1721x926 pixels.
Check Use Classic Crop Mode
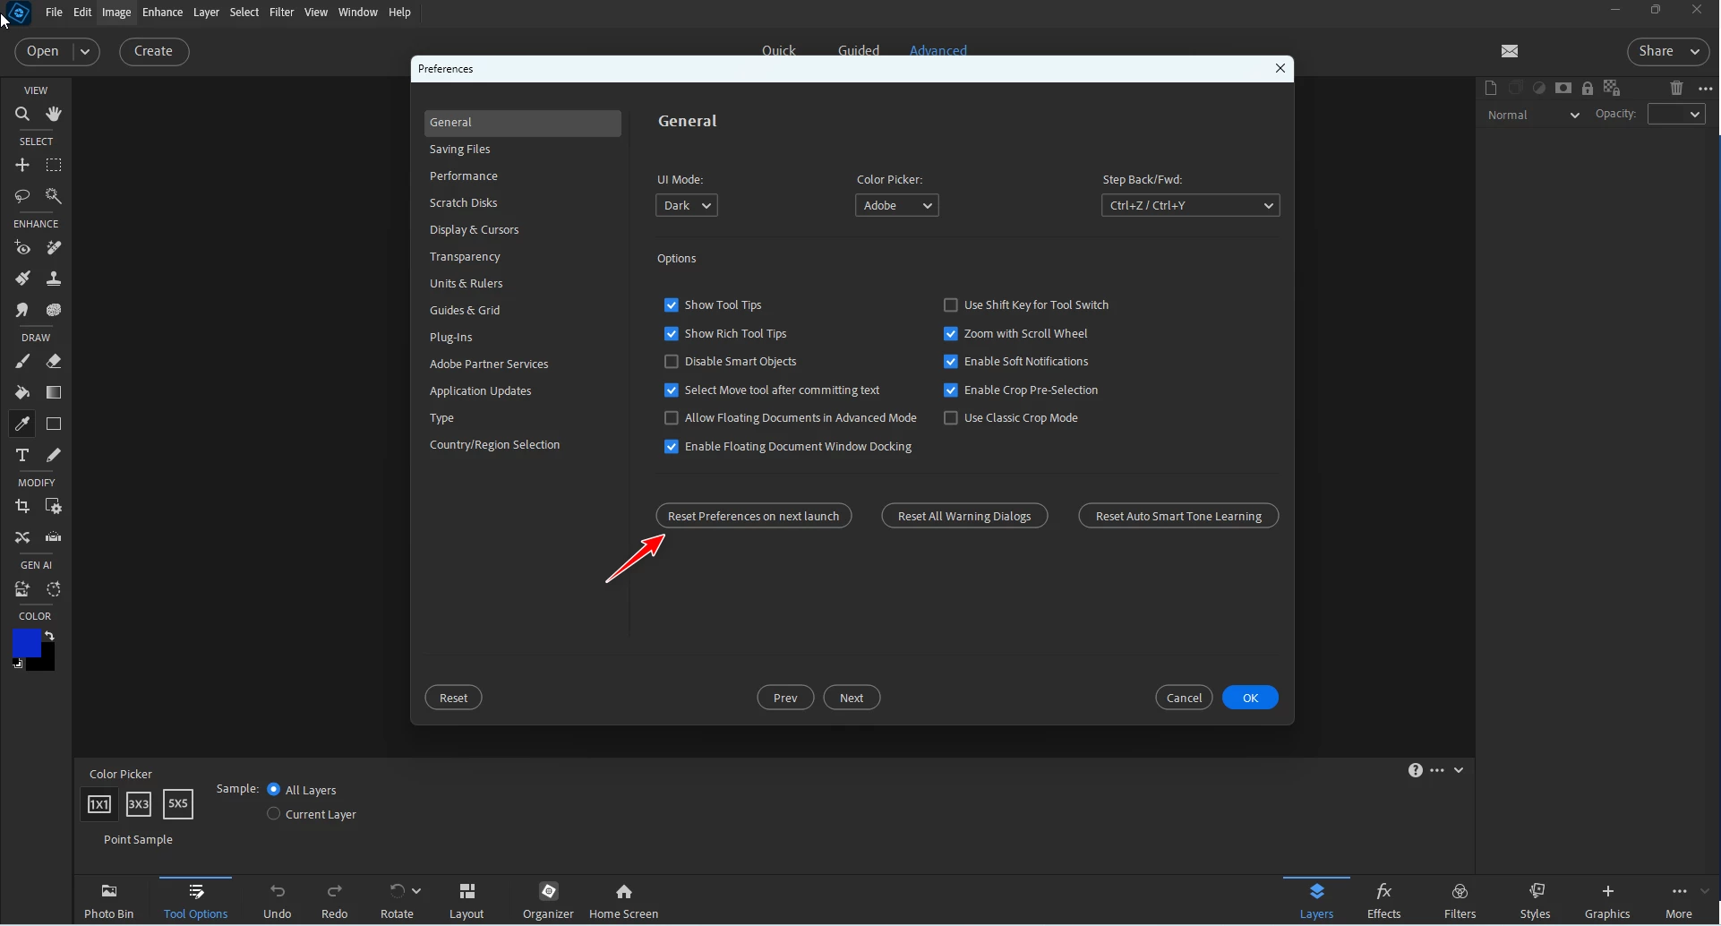click(x=951, y=418)
